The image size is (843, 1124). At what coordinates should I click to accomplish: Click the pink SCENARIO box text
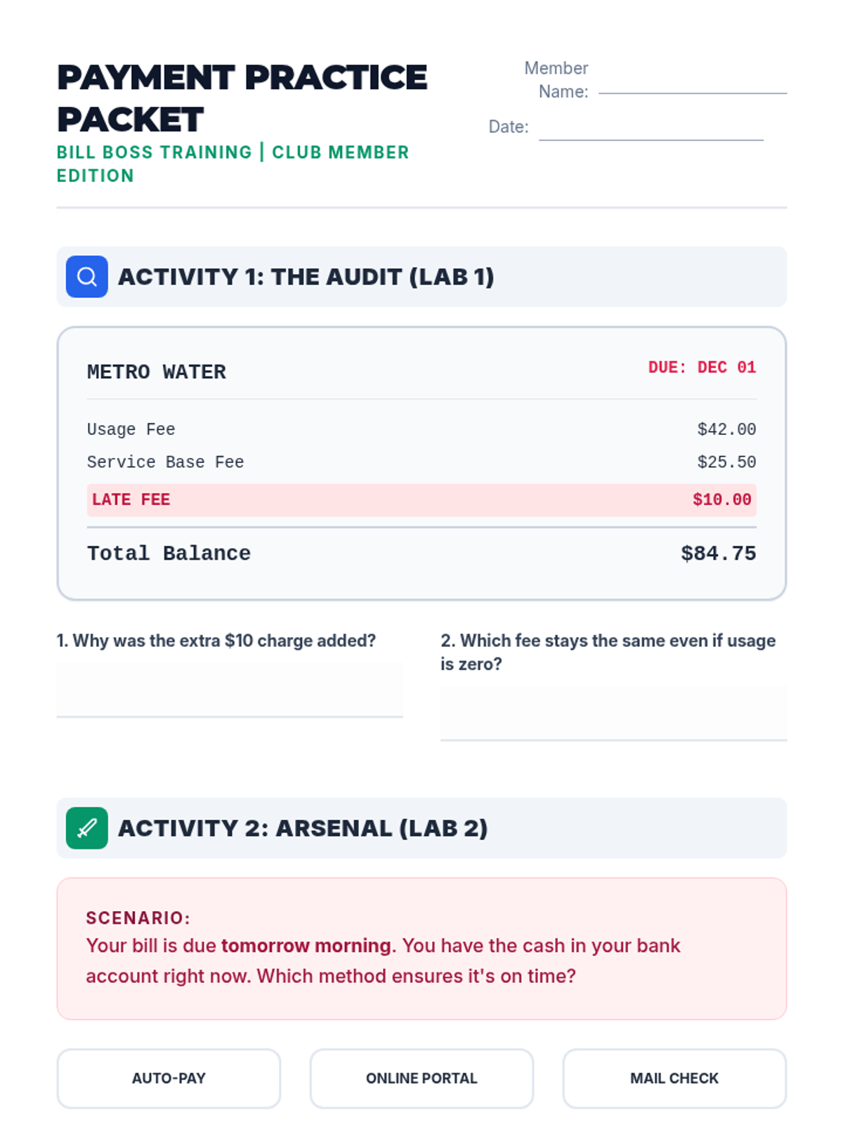click(x=383, y=960)
